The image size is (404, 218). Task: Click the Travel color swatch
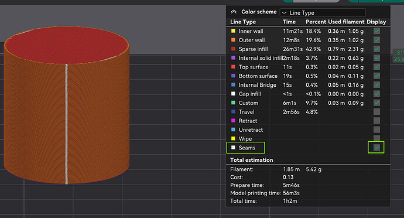233,111
